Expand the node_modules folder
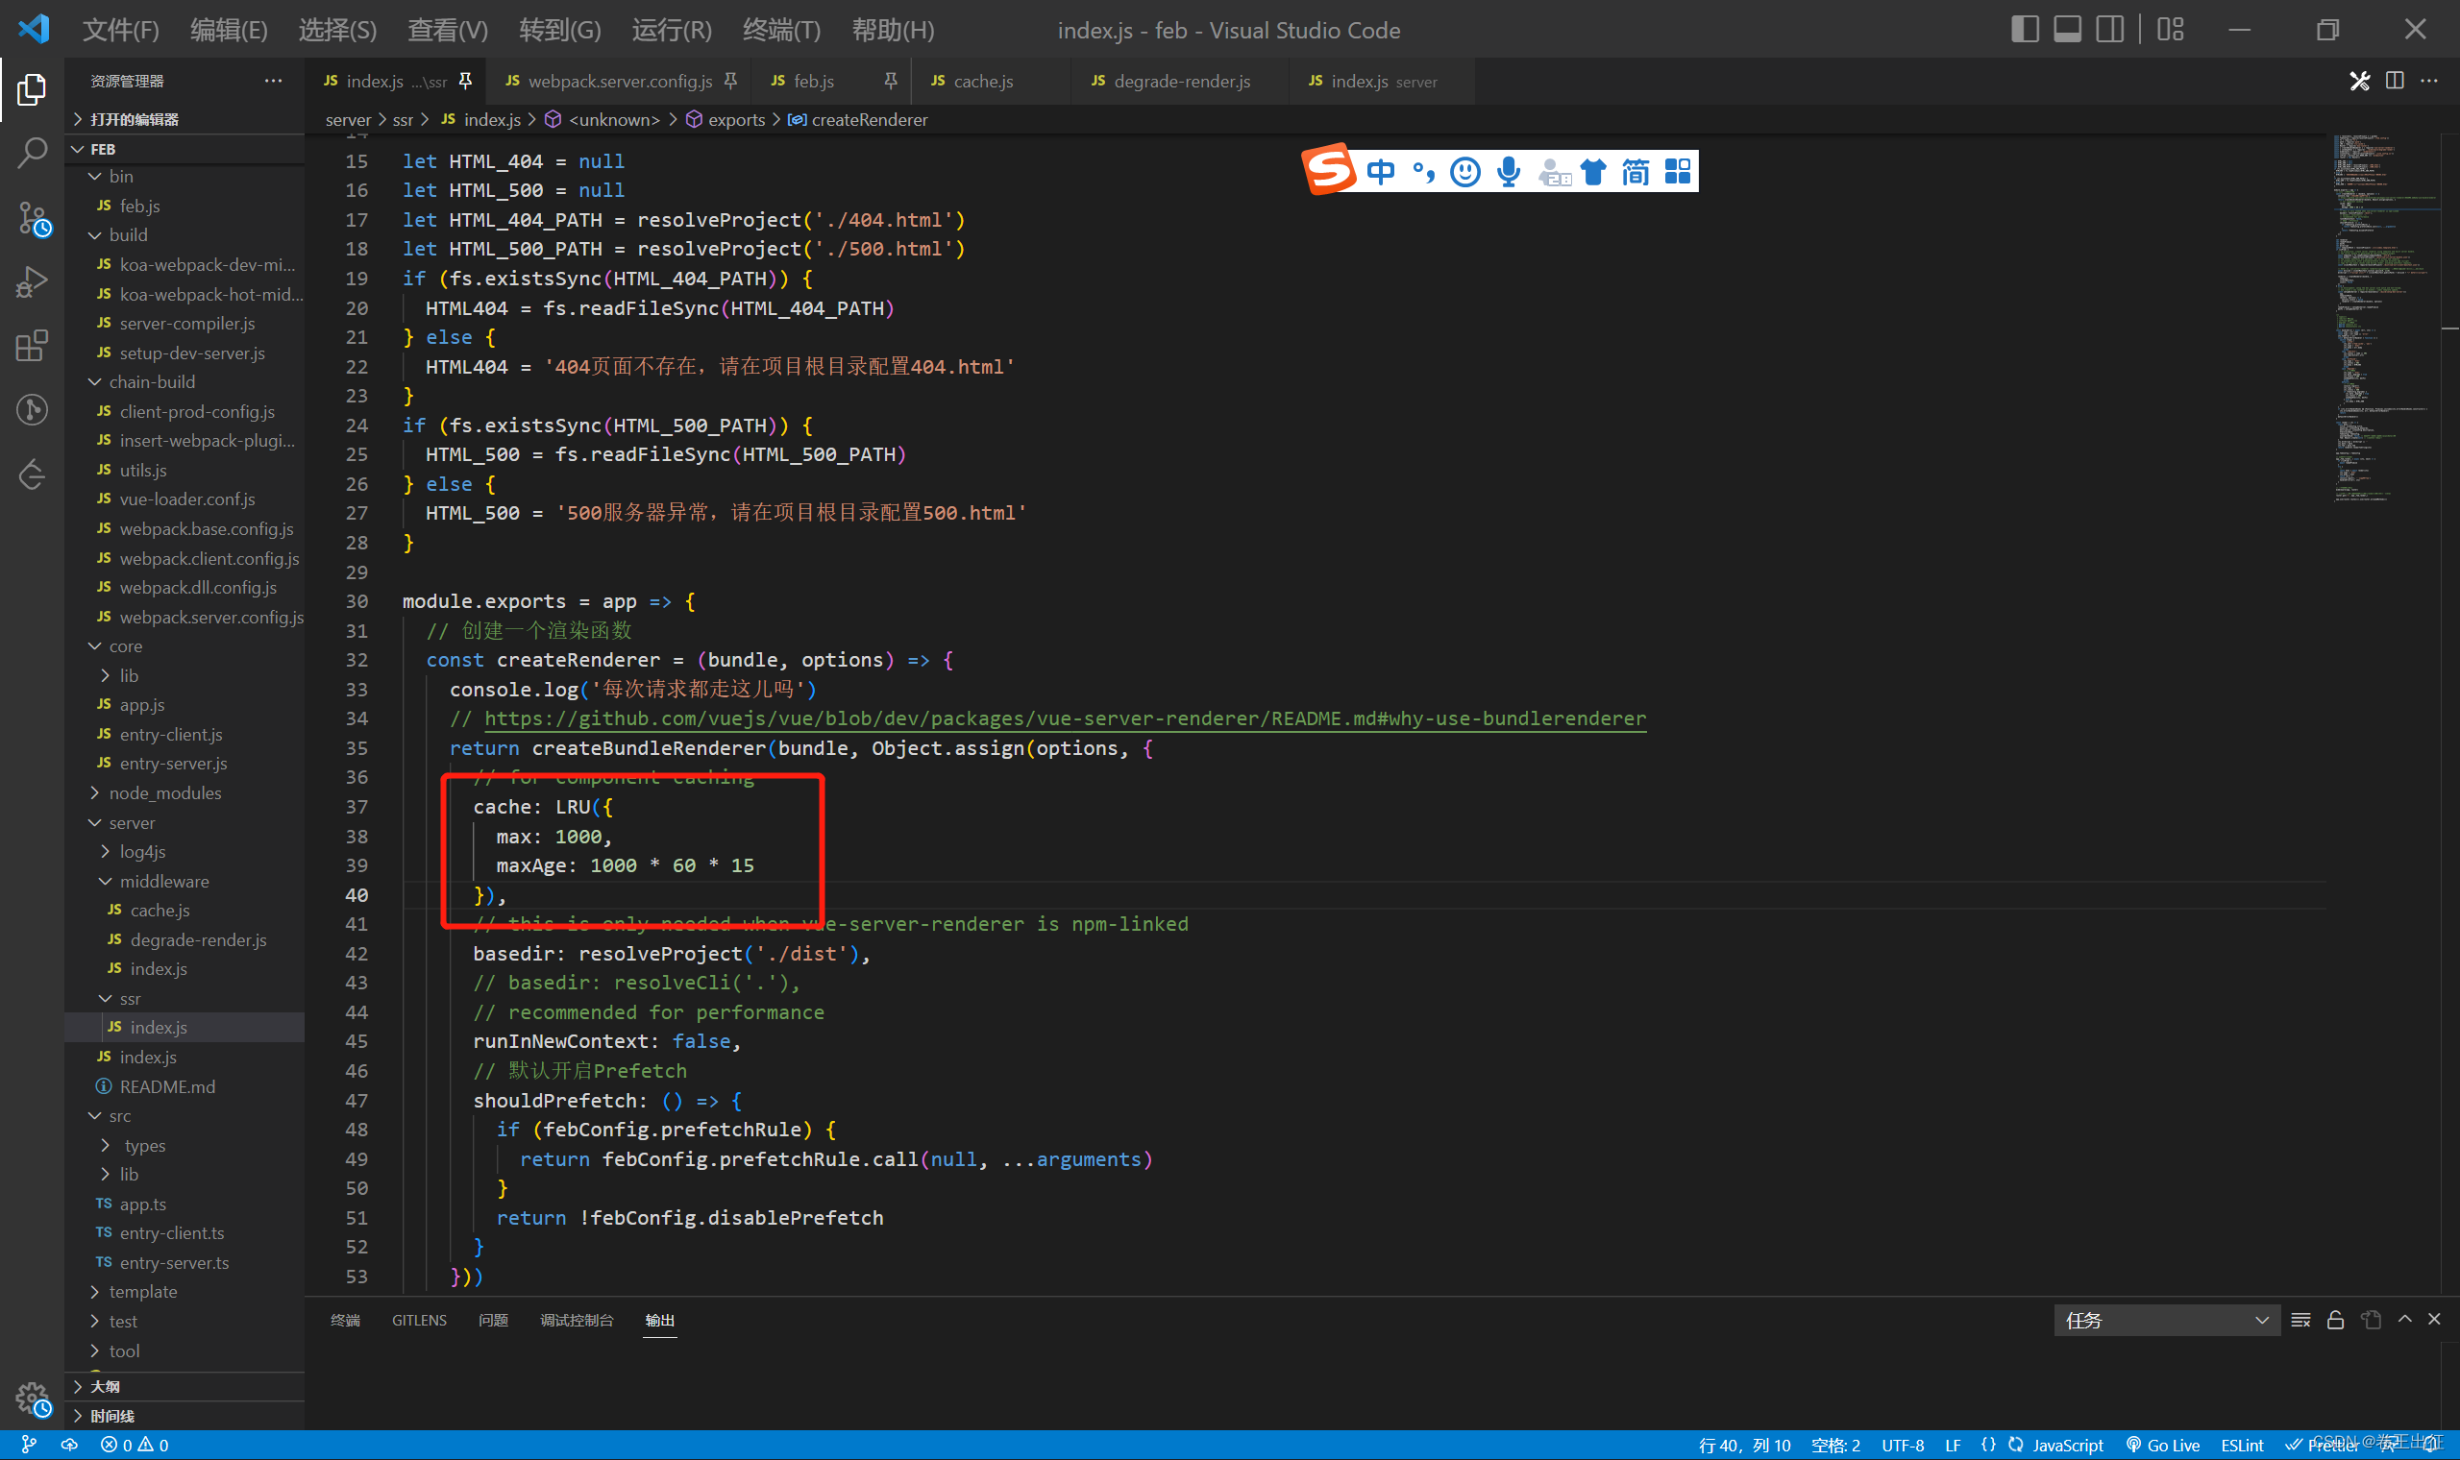2460x1460 pixels. (164, 793)
